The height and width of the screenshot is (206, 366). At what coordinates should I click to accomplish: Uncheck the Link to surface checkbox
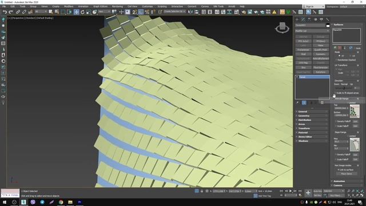(x=338, y=170)
